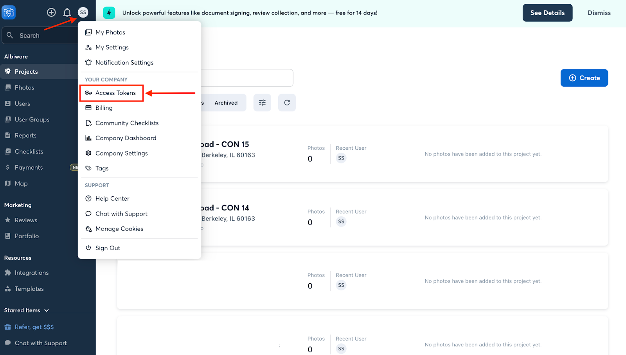Open the Refer, get $$$ link

34,327
